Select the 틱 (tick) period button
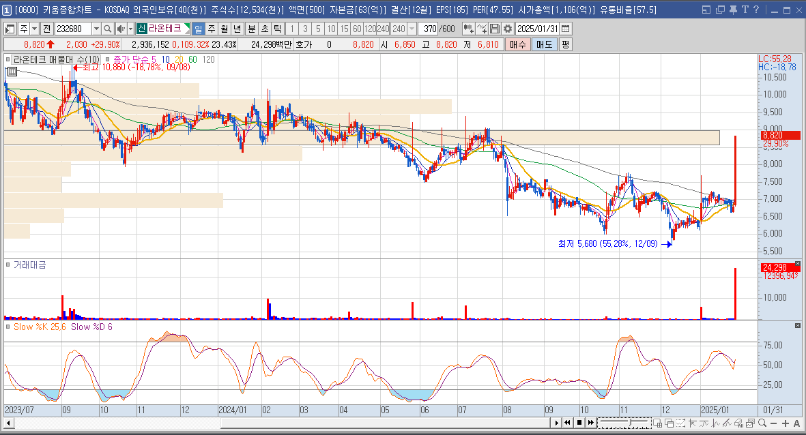 point(277,29)
